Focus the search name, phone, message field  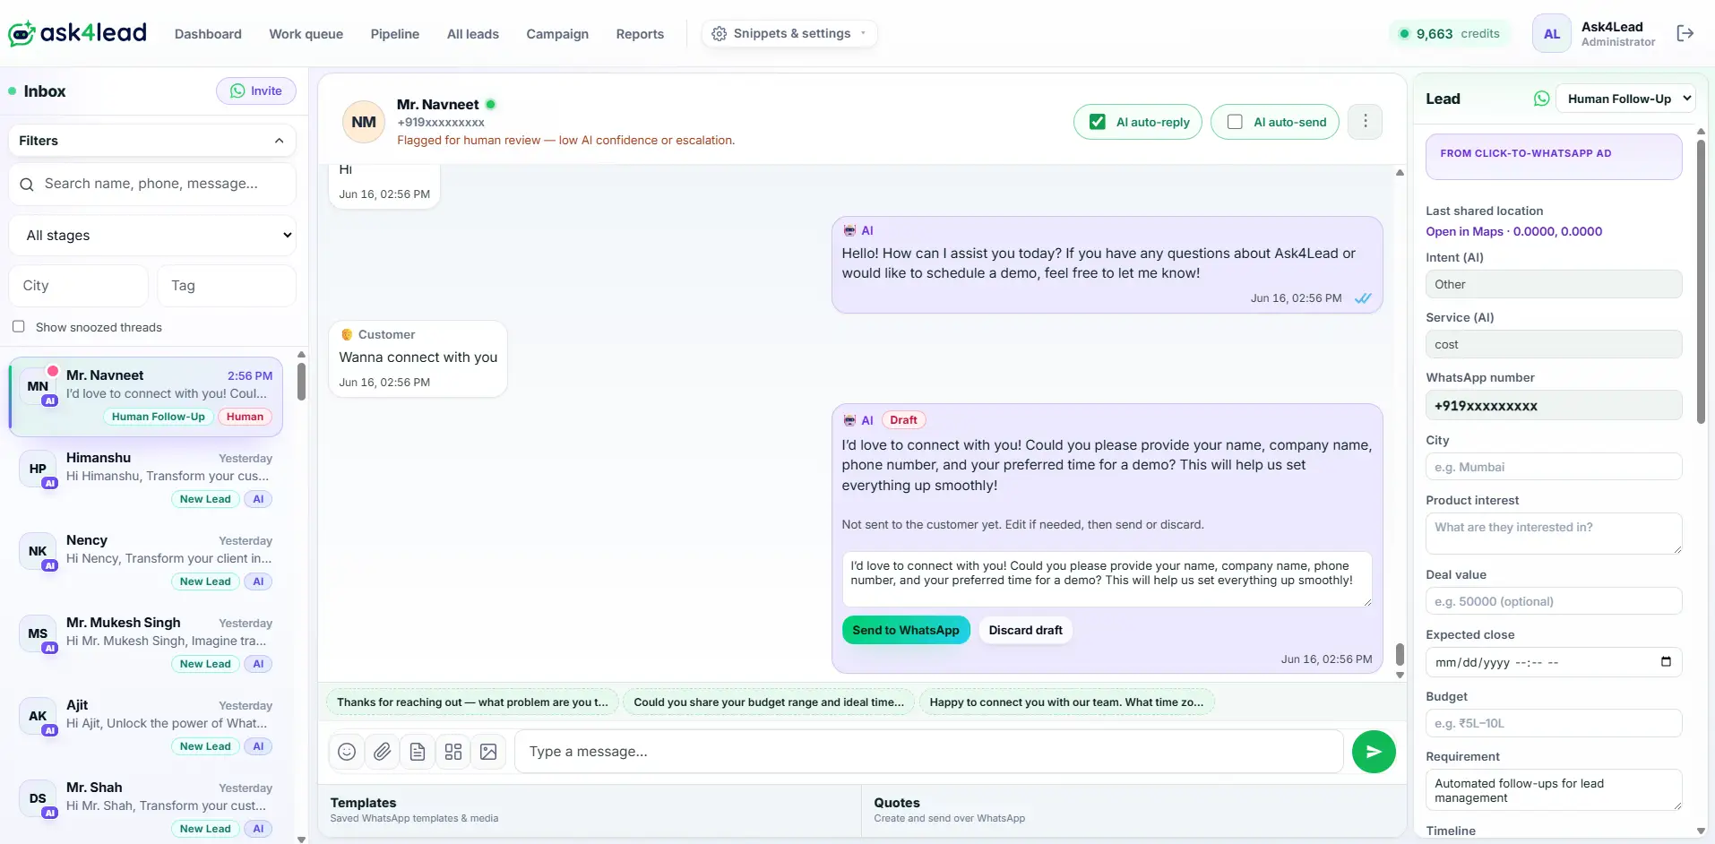tap(152, 184)
